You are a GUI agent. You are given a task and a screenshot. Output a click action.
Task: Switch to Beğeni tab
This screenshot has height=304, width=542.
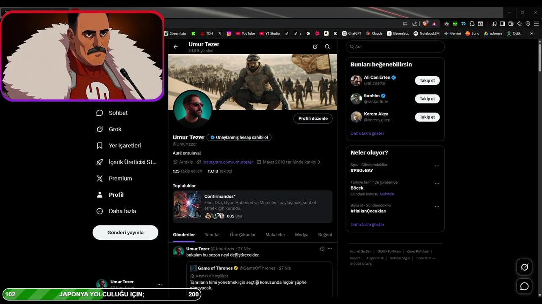[x=325, y=235]
